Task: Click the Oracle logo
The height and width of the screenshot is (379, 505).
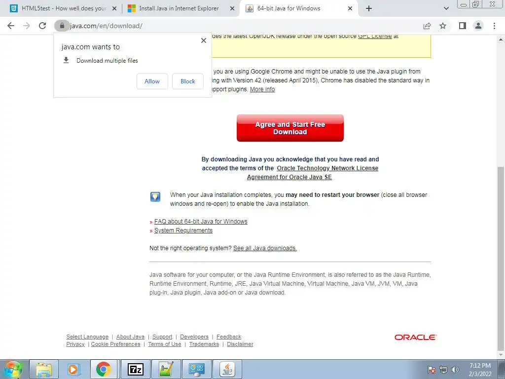Action: coord(415,337)
